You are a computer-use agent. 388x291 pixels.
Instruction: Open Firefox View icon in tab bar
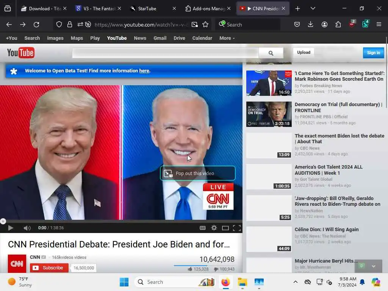coord(8,9)
